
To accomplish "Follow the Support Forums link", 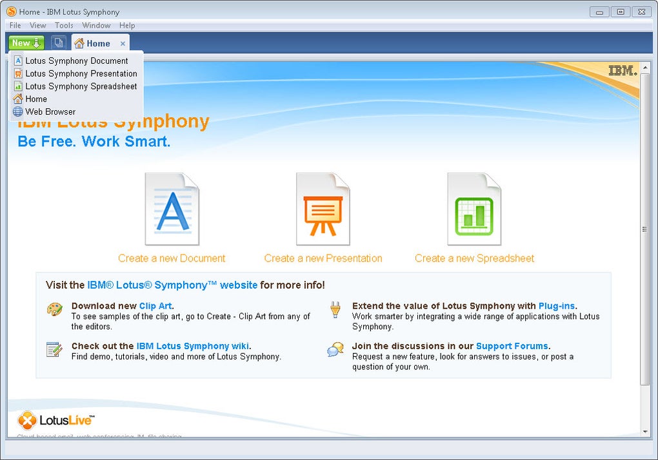I will (512, 346).
